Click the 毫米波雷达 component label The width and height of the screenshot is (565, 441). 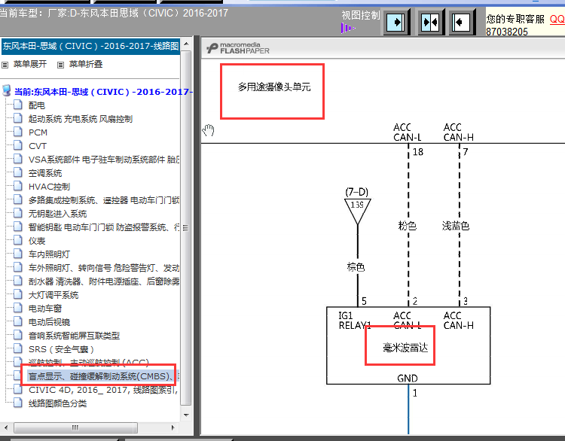405,348
